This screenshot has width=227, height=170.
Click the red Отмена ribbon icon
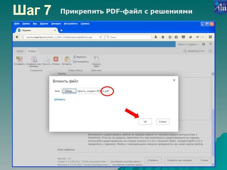[x=56, y=61]
